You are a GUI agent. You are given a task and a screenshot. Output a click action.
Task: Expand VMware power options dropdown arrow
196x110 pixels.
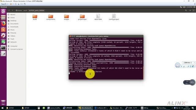click(13, 4)
